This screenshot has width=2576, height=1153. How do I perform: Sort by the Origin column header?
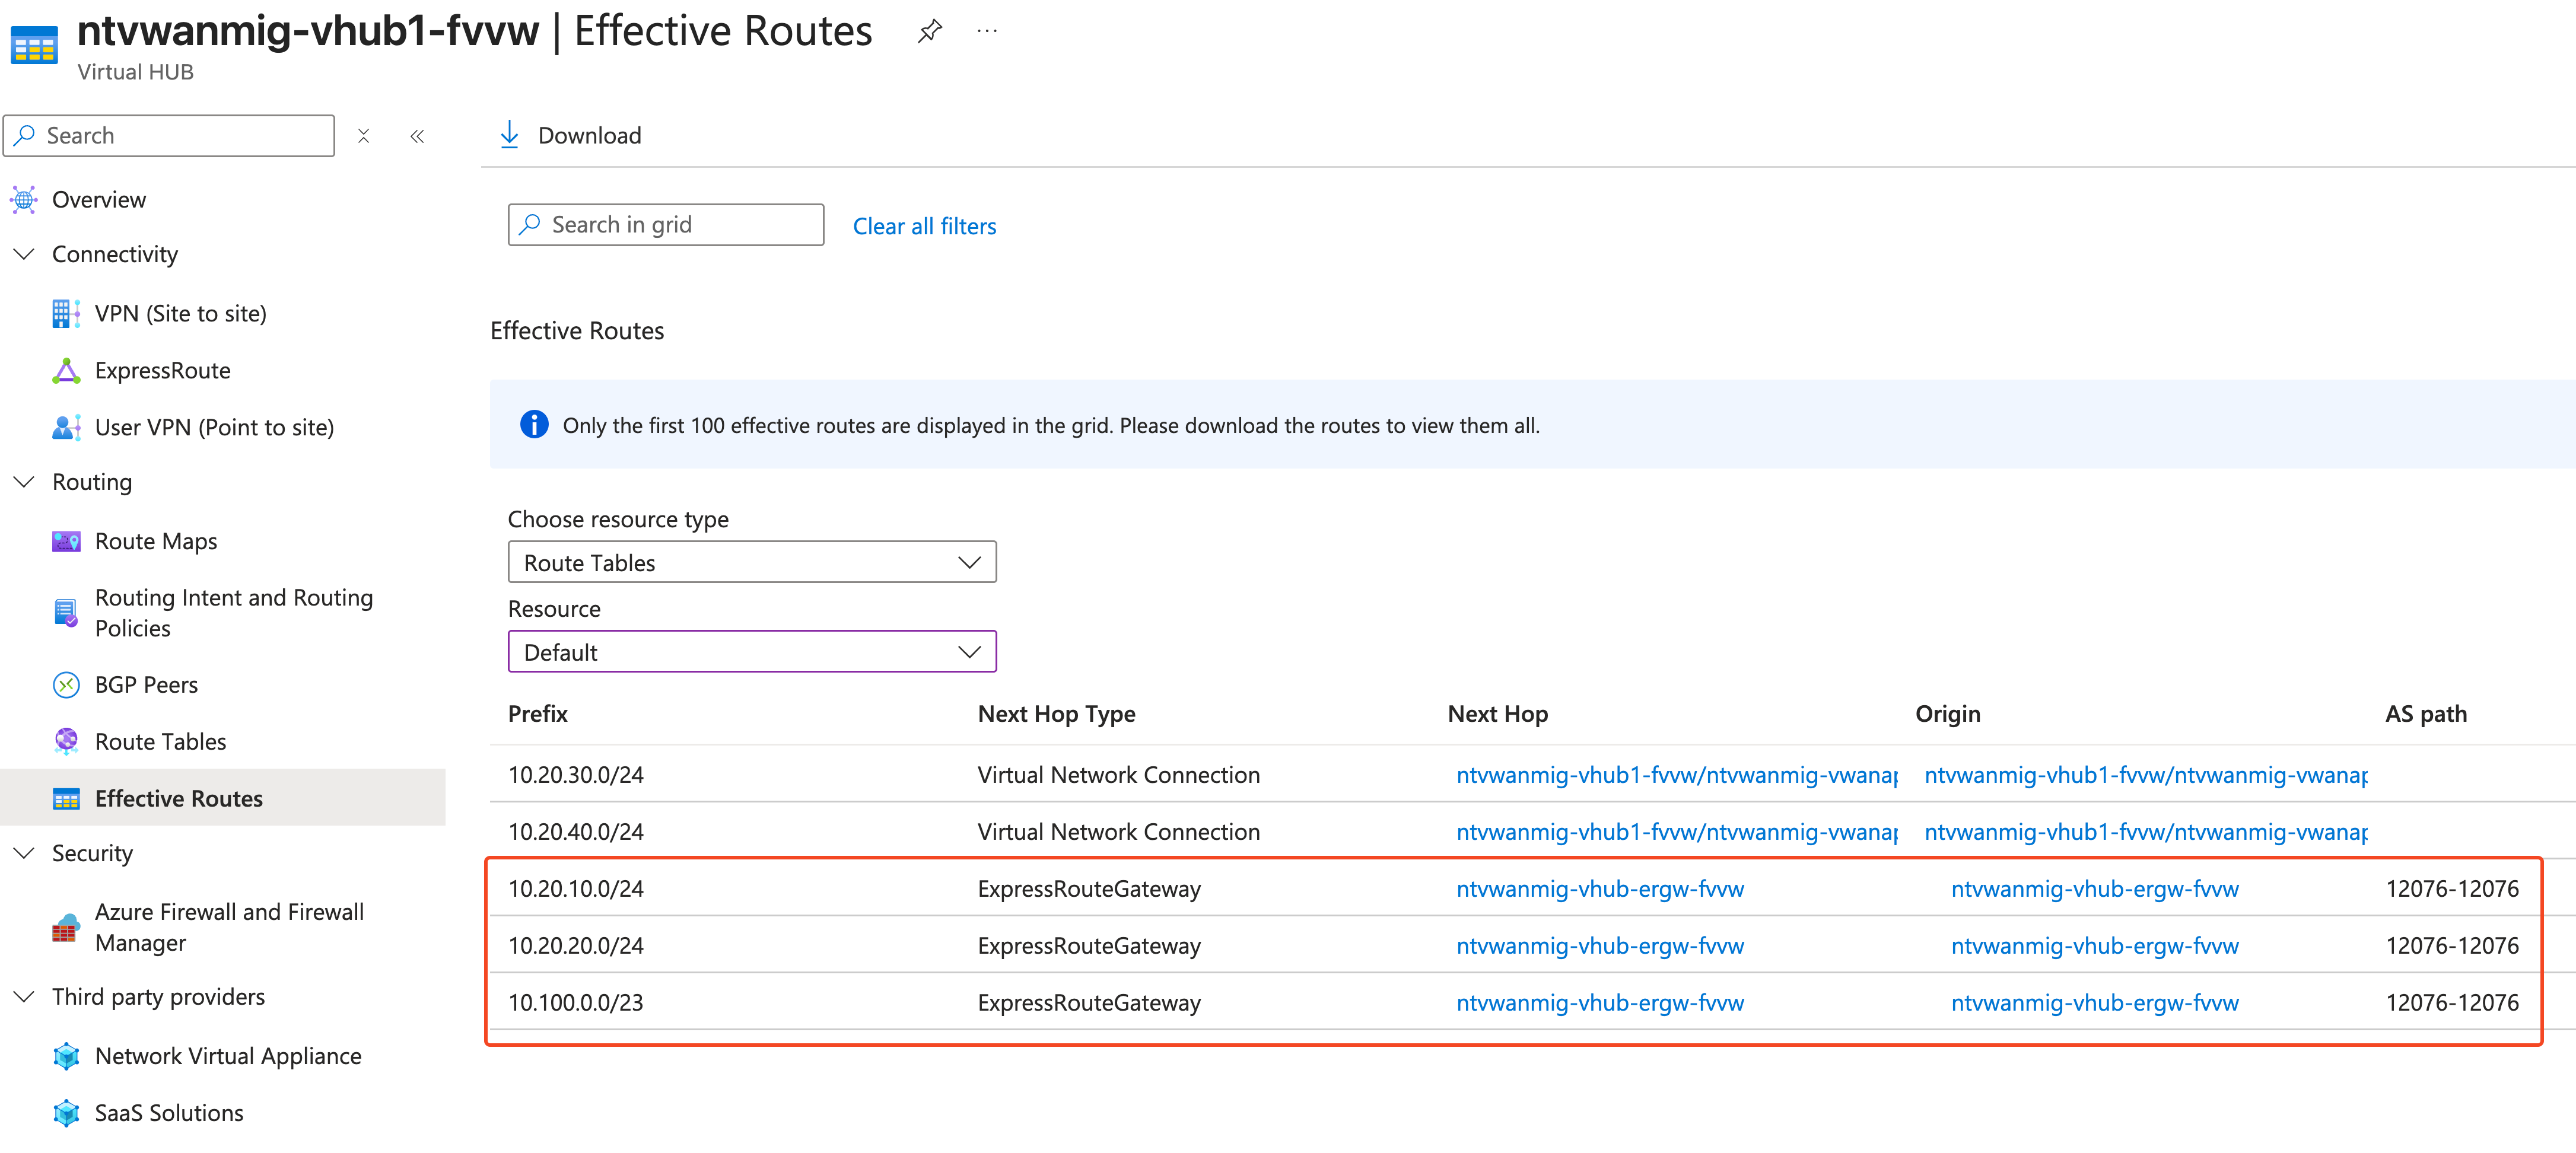coord(1948,714)
